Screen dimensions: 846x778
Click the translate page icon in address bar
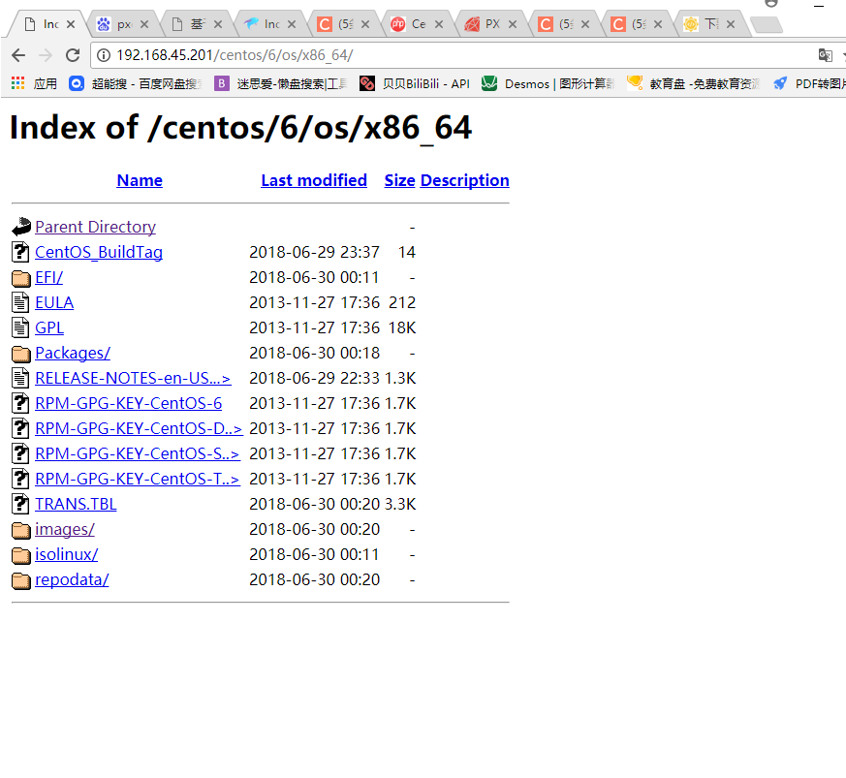pyautogui.click(x=825, y=55)
